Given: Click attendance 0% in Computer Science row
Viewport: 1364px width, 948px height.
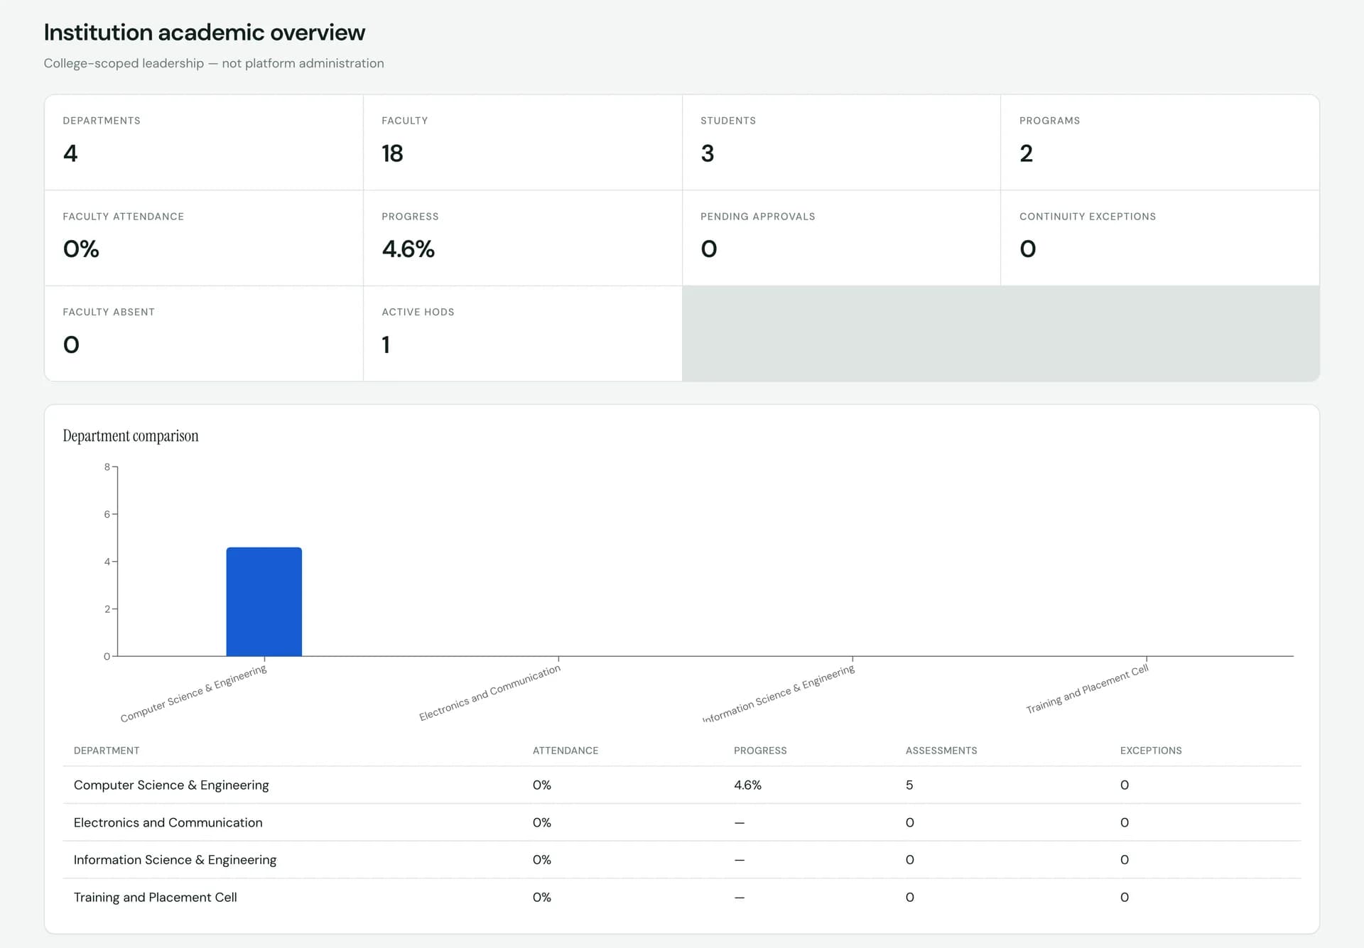Looking at the screenshot, I should tap(542, 785).
